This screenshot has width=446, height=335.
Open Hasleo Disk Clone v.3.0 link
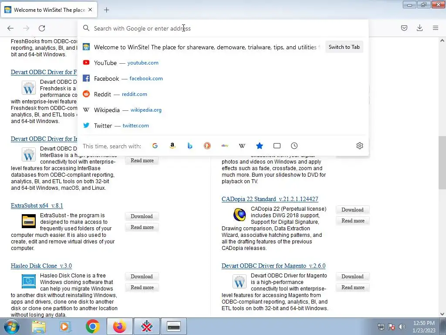41,266
